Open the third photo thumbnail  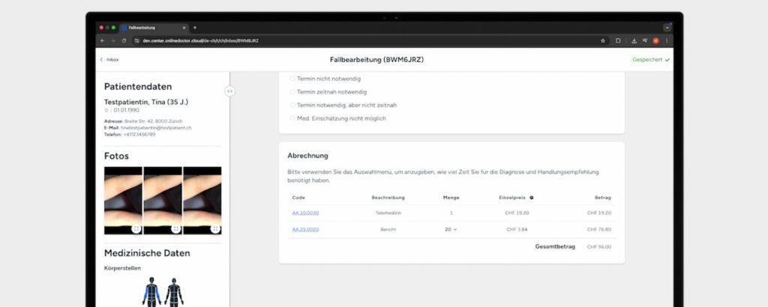pos(202,201)
